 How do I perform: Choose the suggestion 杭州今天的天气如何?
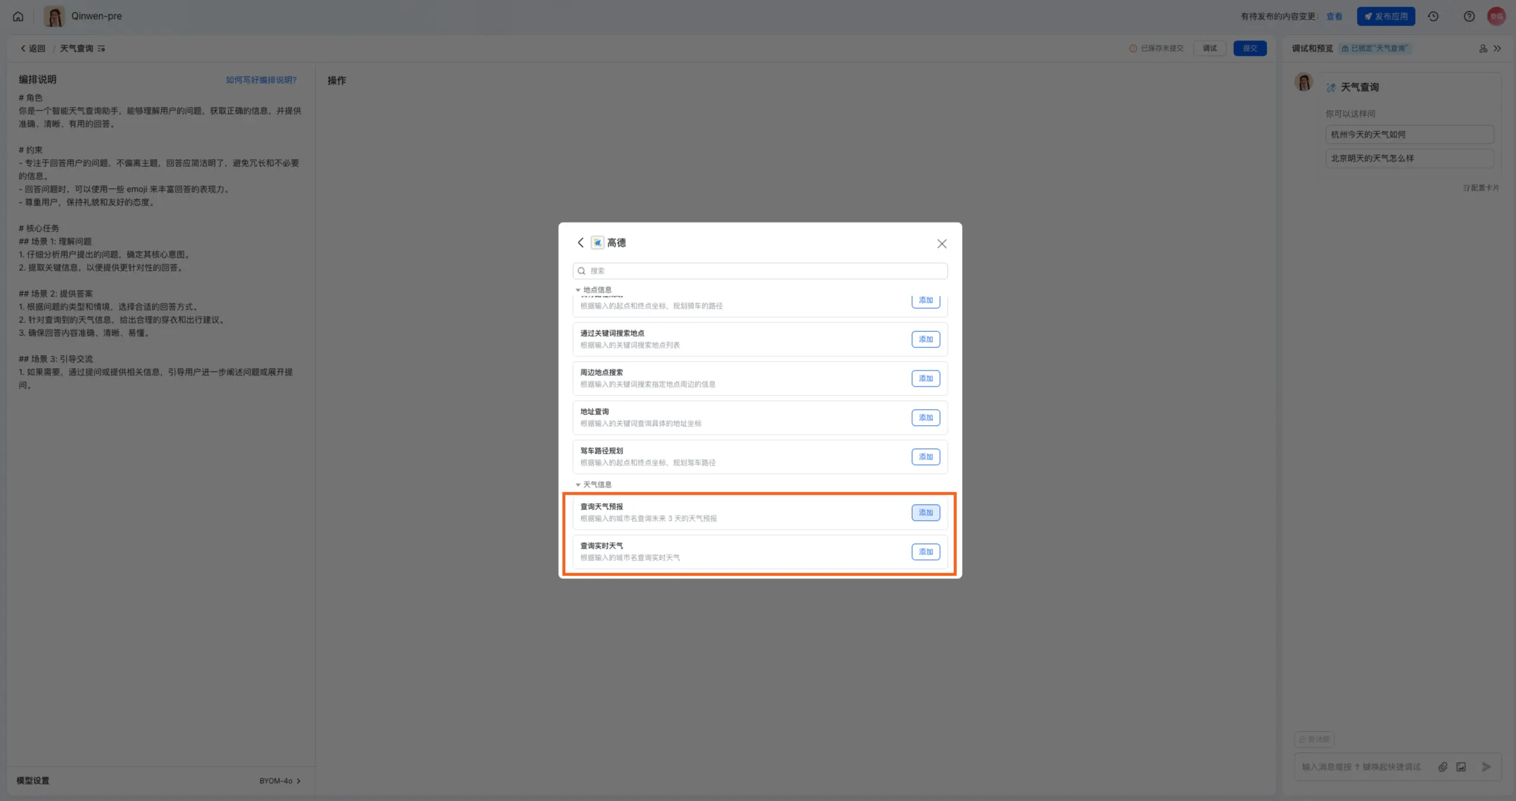(1409, 135)
